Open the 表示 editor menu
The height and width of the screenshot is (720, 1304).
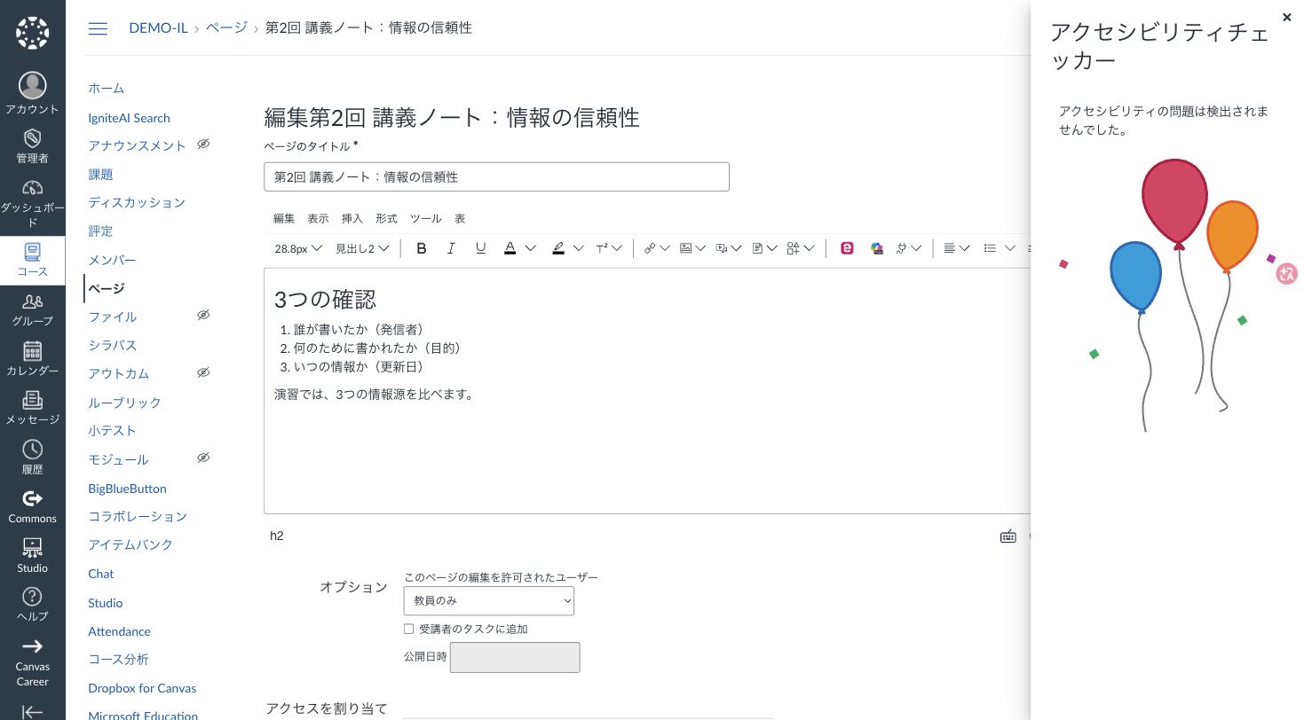[318, 218]
